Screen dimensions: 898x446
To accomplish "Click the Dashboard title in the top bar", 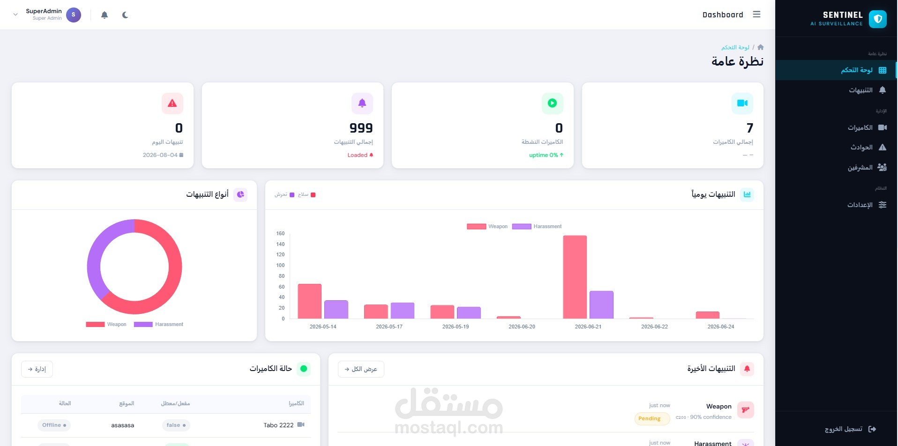I will [x=723, y=15].
